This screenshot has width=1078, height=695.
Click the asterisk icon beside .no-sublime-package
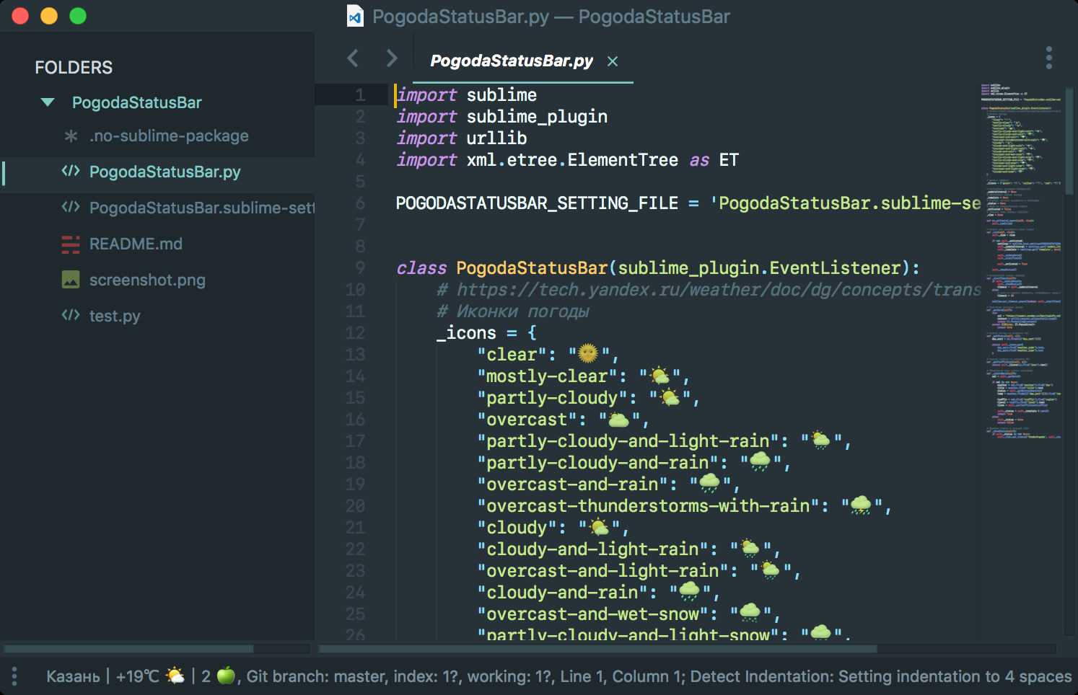(71, 136)
